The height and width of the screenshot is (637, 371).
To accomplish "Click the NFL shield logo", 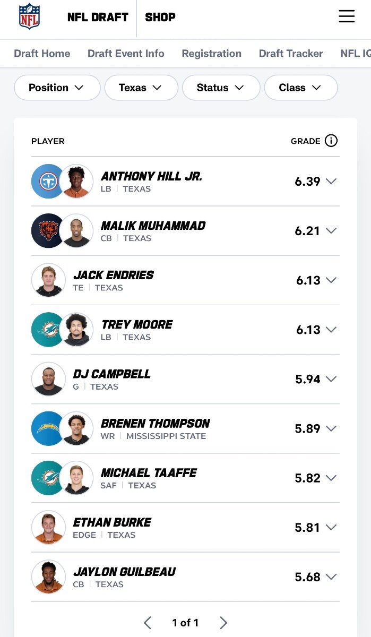I will coord(29,16).
